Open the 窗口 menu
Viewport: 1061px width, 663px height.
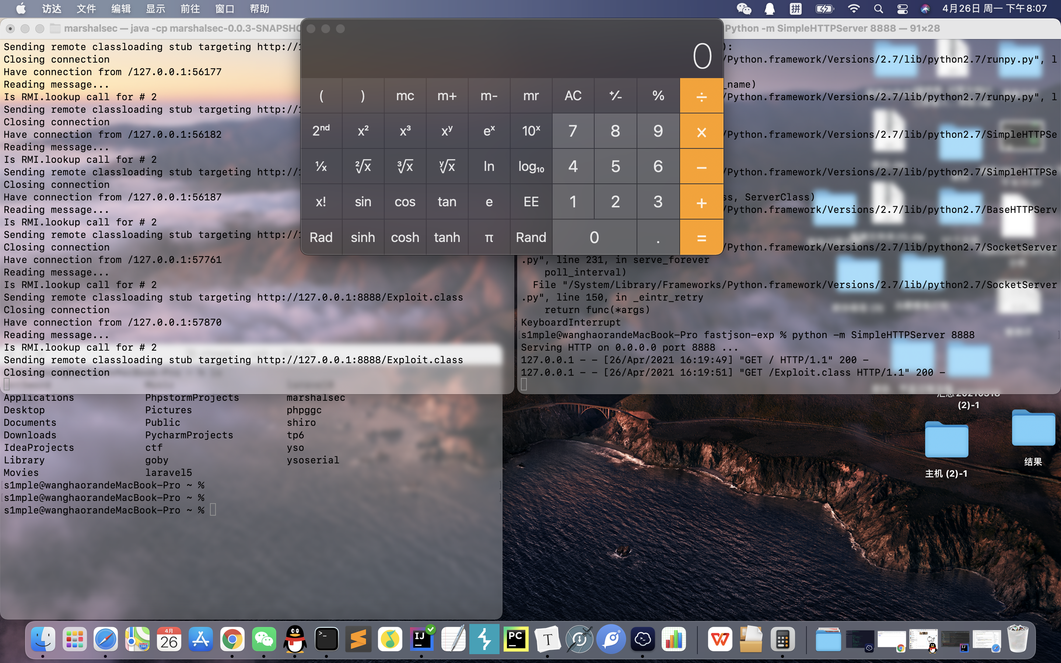point(225,9)
